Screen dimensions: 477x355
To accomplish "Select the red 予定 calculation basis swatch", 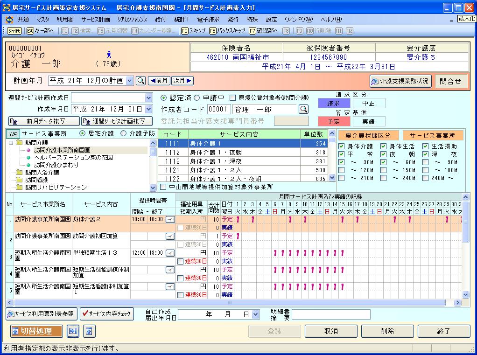I will click(x=333, y=121).
